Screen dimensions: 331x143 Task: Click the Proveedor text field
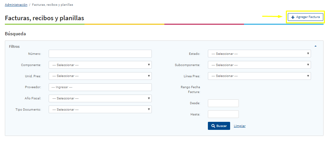[100, 87]
